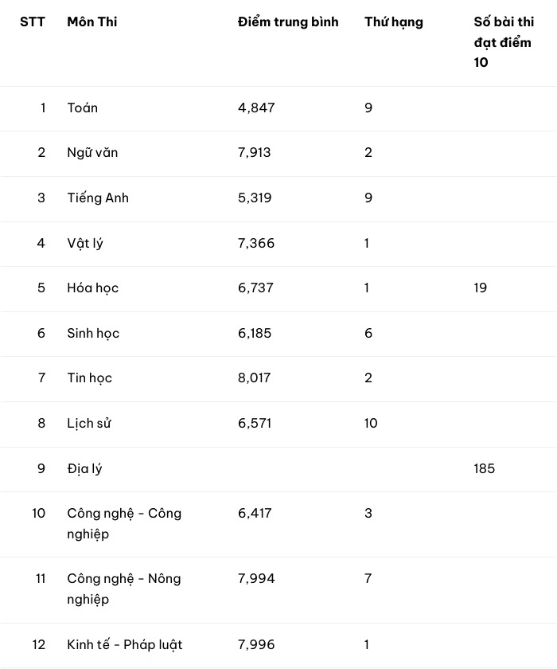The image size is (557, 669).
Task: Select Kinh tế - Pháp luật cell
Action: pyautogui.click(x=124, y=644)
